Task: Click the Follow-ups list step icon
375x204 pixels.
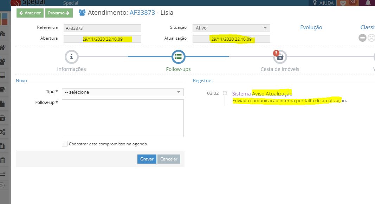Action: pos(178,56)
